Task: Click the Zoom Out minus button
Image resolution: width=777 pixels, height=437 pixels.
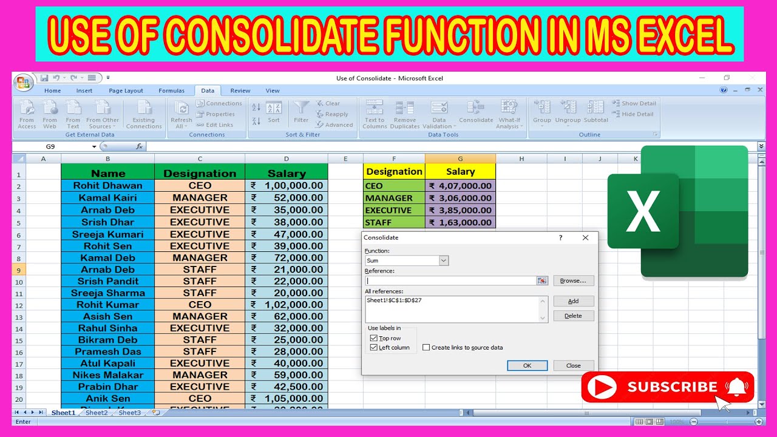Action: coord(694,421)
